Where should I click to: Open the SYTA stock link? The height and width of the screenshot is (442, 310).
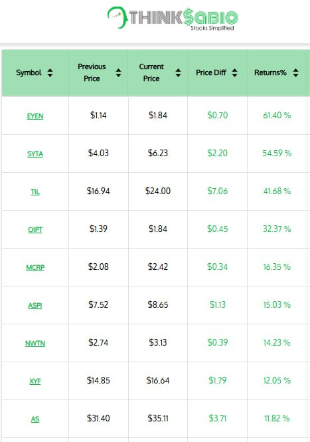(35, 154)
